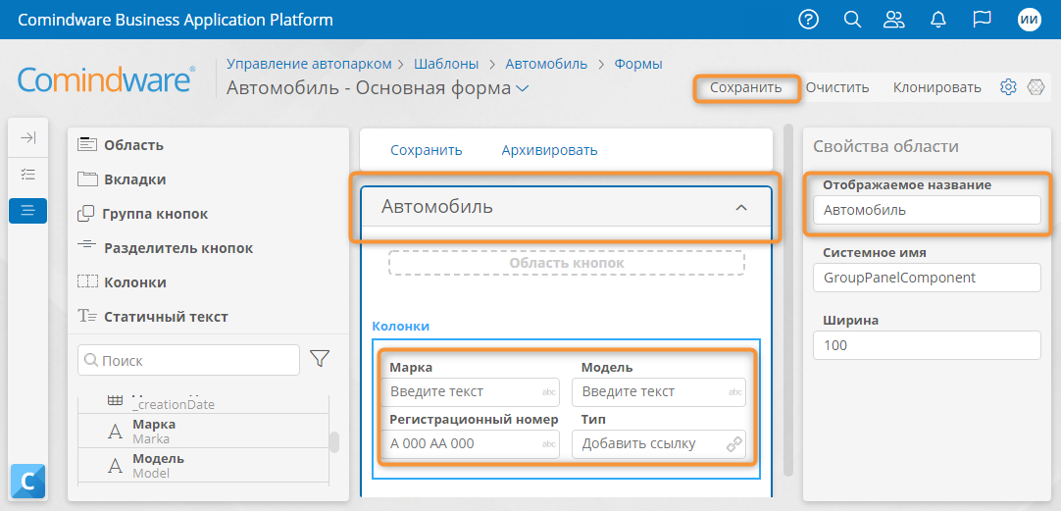Screen dimensions: 1061x511
Task: Click the Отображаемое название field
Action: [927, 210]
